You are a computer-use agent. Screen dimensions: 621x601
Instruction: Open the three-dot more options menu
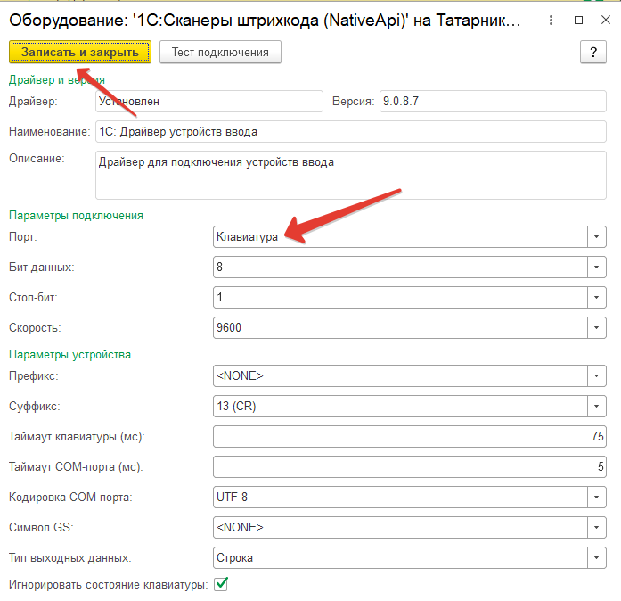(551, 20)
